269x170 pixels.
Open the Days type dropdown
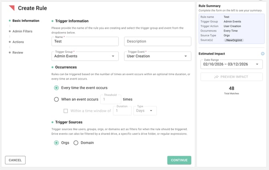click(x=145, y=111)
